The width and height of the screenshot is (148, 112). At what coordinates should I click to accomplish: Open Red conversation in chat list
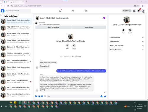16,61
